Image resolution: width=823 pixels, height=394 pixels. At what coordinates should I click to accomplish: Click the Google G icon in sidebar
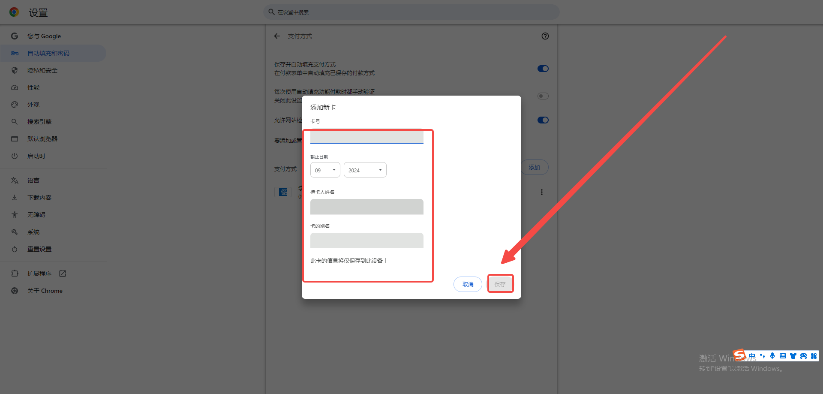coord(15,36)
